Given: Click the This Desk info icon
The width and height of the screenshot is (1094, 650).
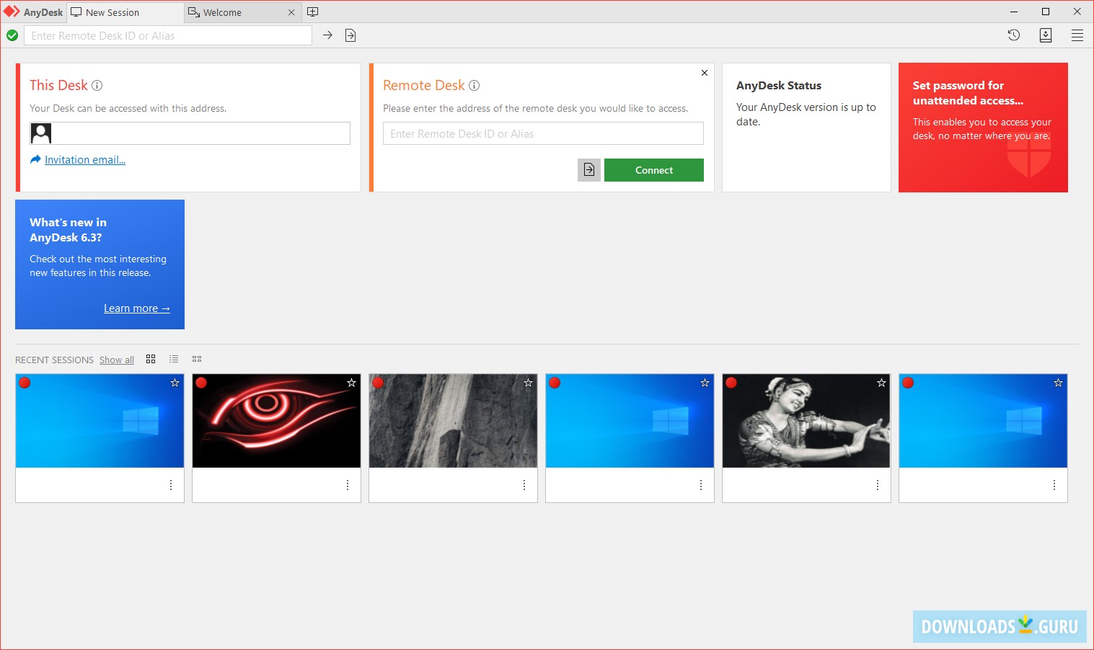Looking at the screenshot, I should point(97,86).
